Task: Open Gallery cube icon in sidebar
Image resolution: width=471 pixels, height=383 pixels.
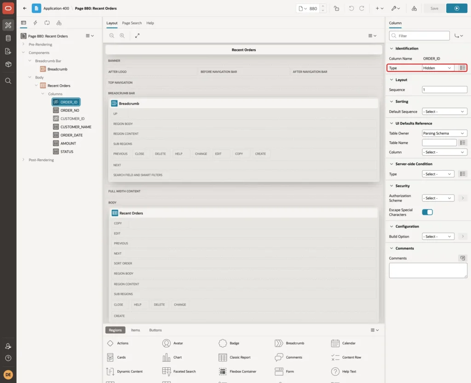Action: (8, 64)
